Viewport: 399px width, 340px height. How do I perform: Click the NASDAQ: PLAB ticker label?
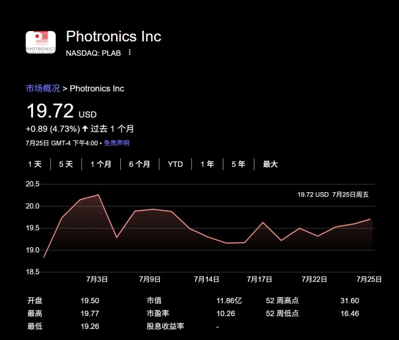93,53
